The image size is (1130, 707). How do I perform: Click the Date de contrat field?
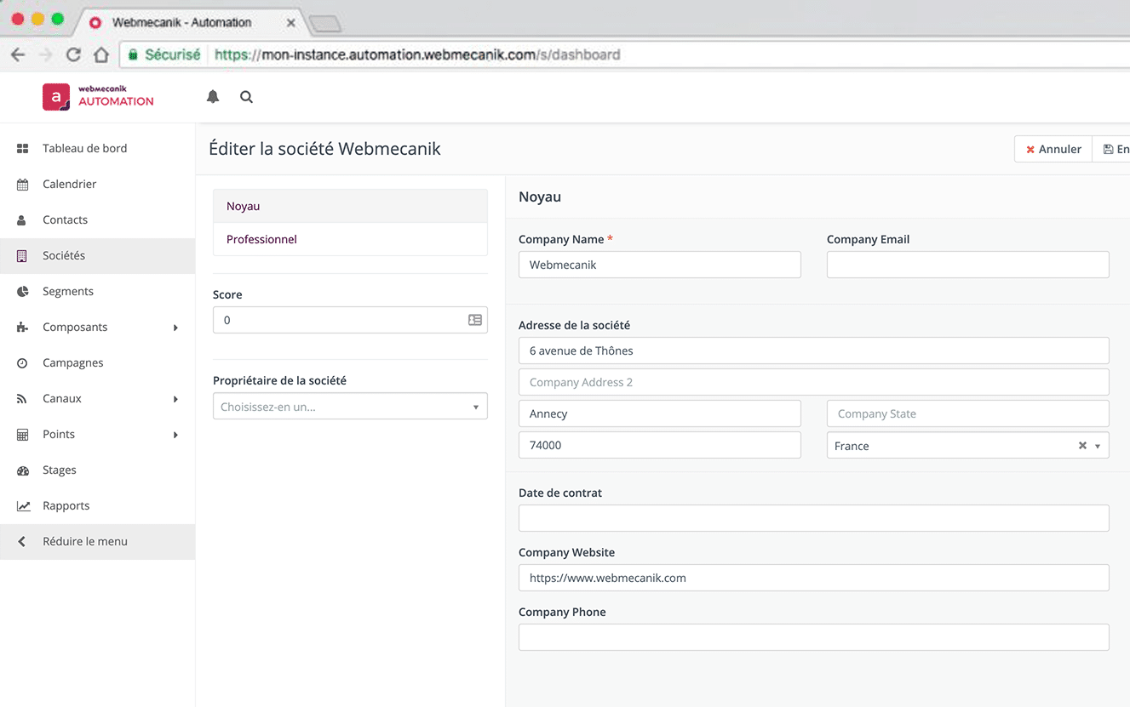point(813,518)
